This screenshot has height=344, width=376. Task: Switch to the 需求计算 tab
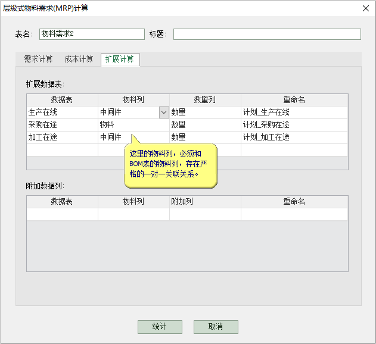(x=38, y=60)
